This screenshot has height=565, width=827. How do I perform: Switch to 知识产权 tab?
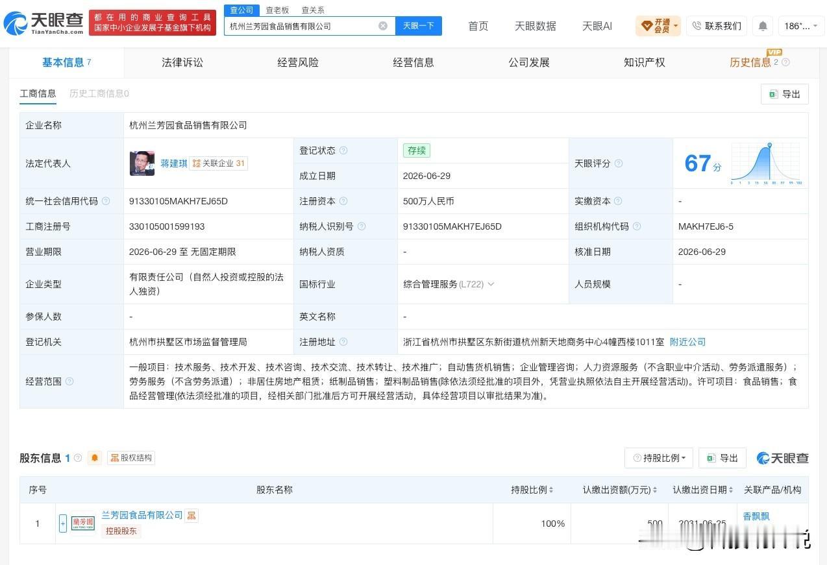coord(645,62)
